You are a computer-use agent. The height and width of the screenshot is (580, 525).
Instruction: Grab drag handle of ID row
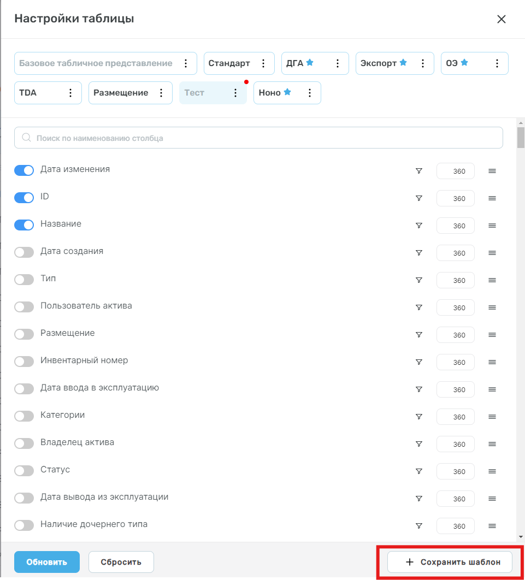click(x=492, y=198)
